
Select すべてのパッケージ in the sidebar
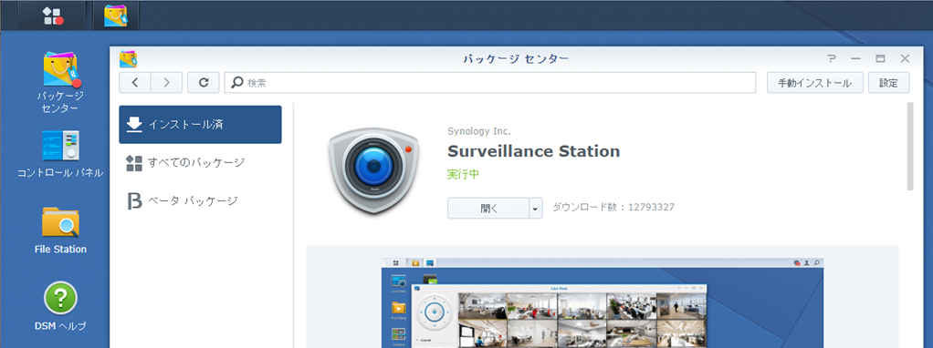coord(200,163)
